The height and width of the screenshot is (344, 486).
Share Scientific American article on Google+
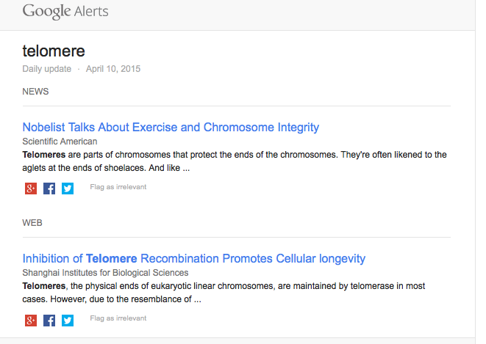(31, 189)
